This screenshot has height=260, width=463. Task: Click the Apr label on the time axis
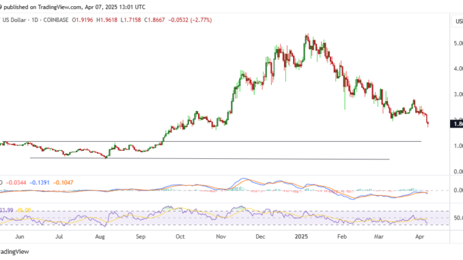419,237
